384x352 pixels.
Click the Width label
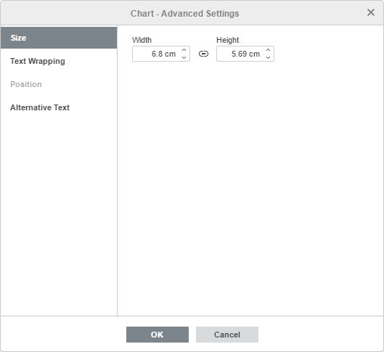click(142, 40)
